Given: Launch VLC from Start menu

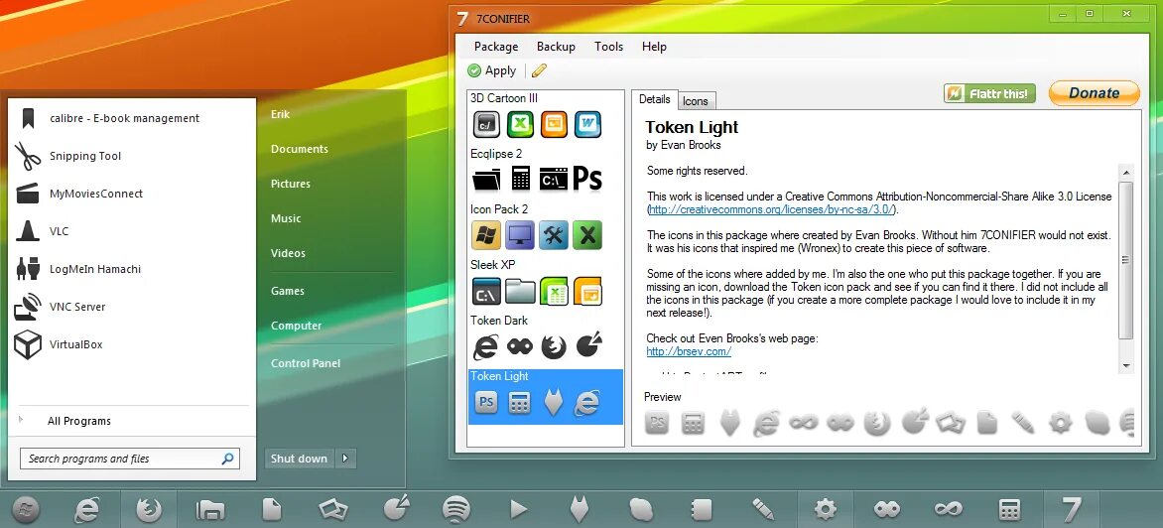Looking at the screenshot, I should 132,231.
